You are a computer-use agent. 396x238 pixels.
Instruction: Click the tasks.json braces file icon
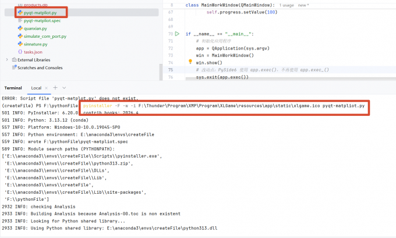click(20, 52)
